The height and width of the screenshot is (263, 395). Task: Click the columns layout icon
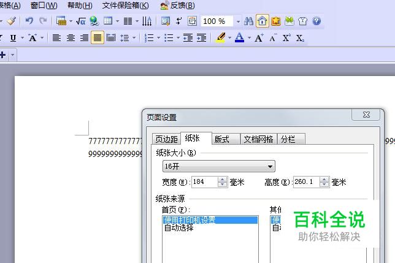click(x=128, y=21)
